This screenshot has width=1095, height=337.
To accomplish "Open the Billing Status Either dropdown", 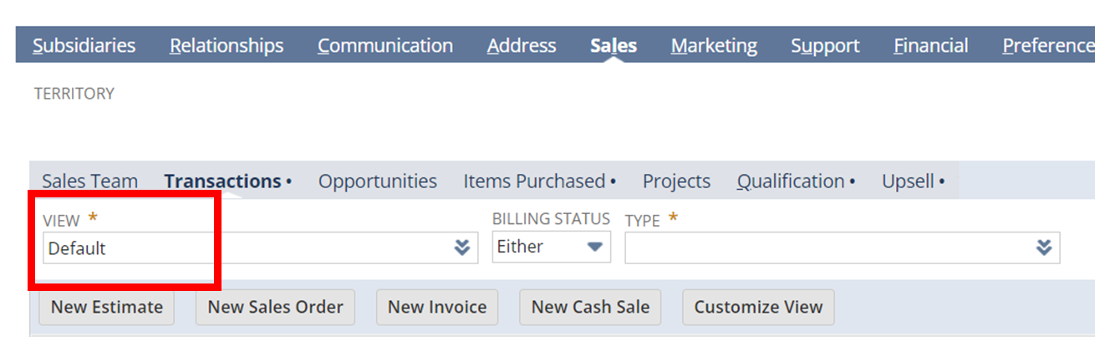I will [551, 247].
